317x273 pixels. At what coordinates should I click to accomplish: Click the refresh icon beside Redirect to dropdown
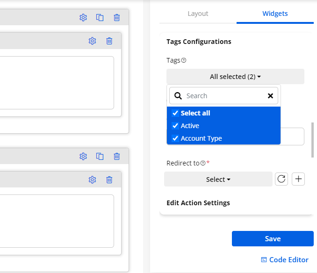pyautogui.click(x=281, y=179)
